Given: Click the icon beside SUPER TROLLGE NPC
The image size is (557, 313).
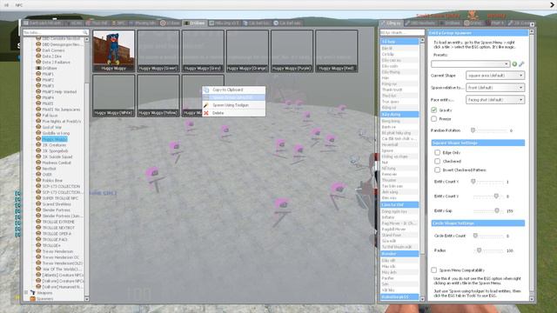Looking at the screenshot, I should pyautogui.click(x=38, y=198).
